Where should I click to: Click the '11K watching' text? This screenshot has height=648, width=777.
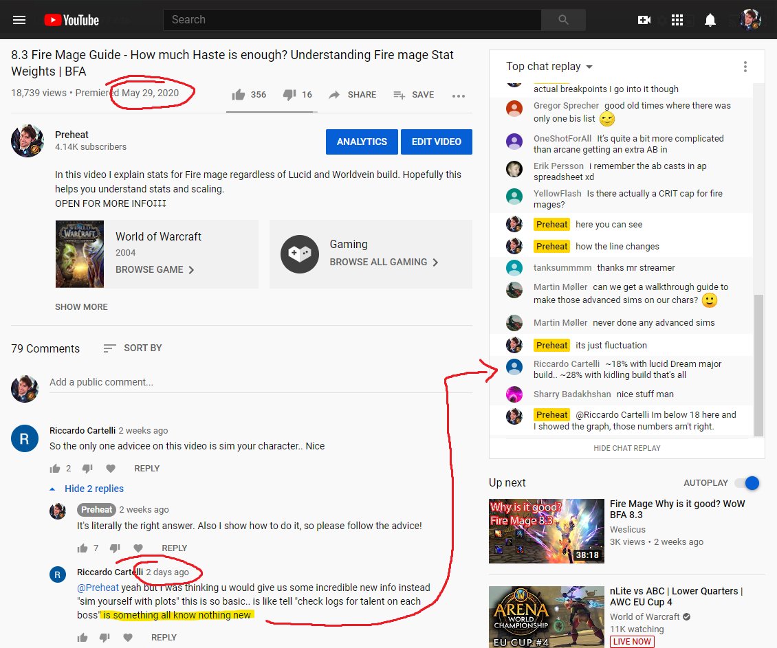[x=637, y=629]
